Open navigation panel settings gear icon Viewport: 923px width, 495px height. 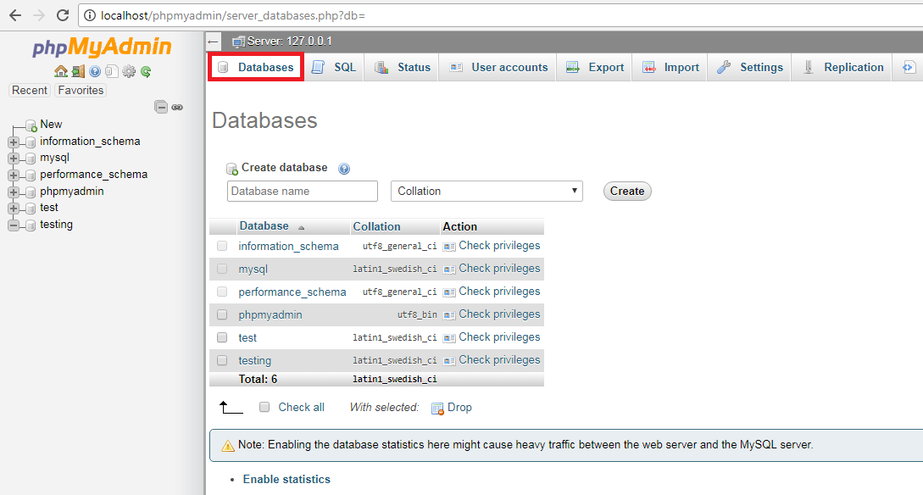pos(129,71)
